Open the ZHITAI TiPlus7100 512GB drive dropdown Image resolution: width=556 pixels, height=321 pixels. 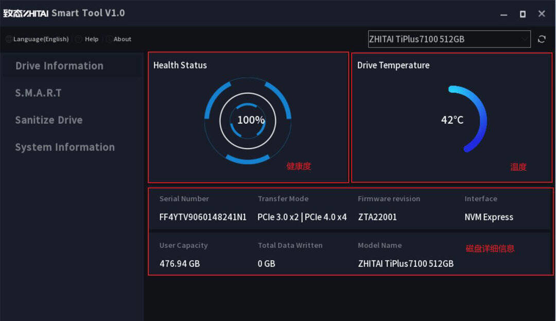pyautogui.click(x=449, y=39)
